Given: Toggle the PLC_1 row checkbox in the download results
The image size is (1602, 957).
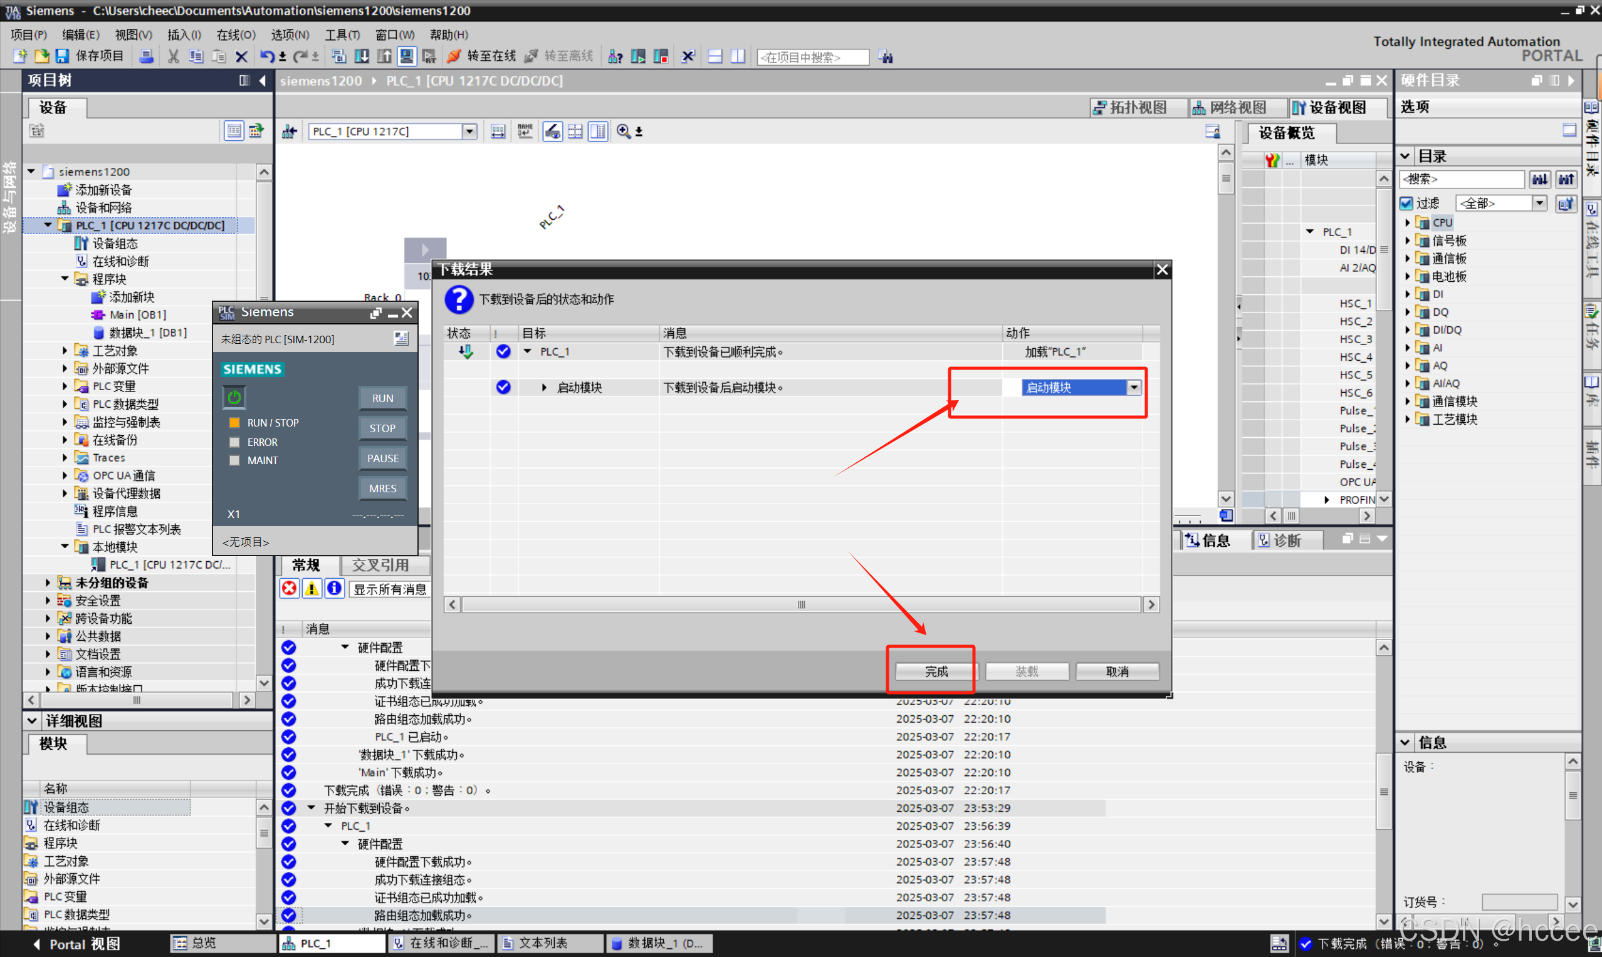Looking at the screenshot, I should pyautogui.click(x=503, y=351).
